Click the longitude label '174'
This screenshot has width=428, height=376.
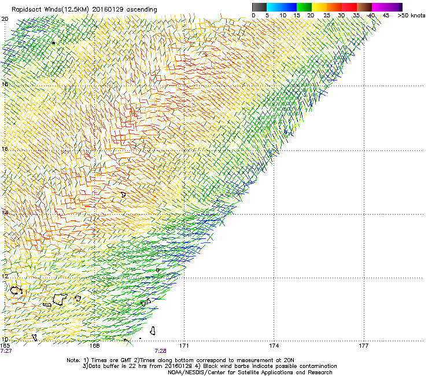pyautogui.click(x=274, y=346)
